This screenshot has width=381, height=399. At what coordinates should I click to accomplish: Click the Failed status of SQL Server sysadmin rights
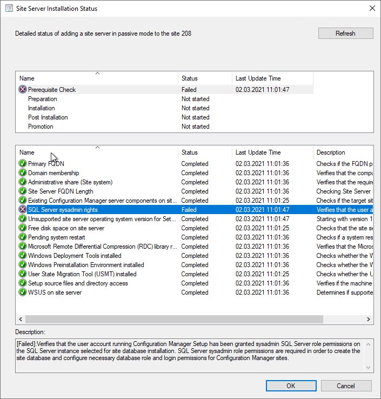pos(189,210)
